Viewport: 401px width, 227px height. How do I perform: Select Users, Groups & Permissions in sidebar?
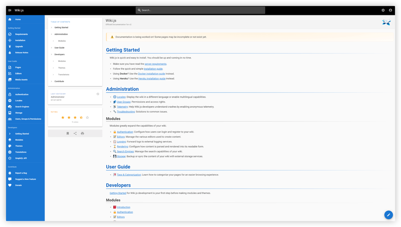[28, 119]
